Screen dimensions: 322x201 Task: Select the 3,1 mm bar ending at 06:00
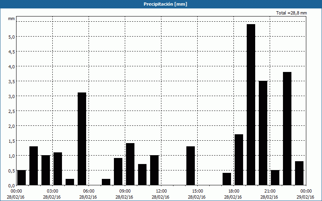pos(82,139)
